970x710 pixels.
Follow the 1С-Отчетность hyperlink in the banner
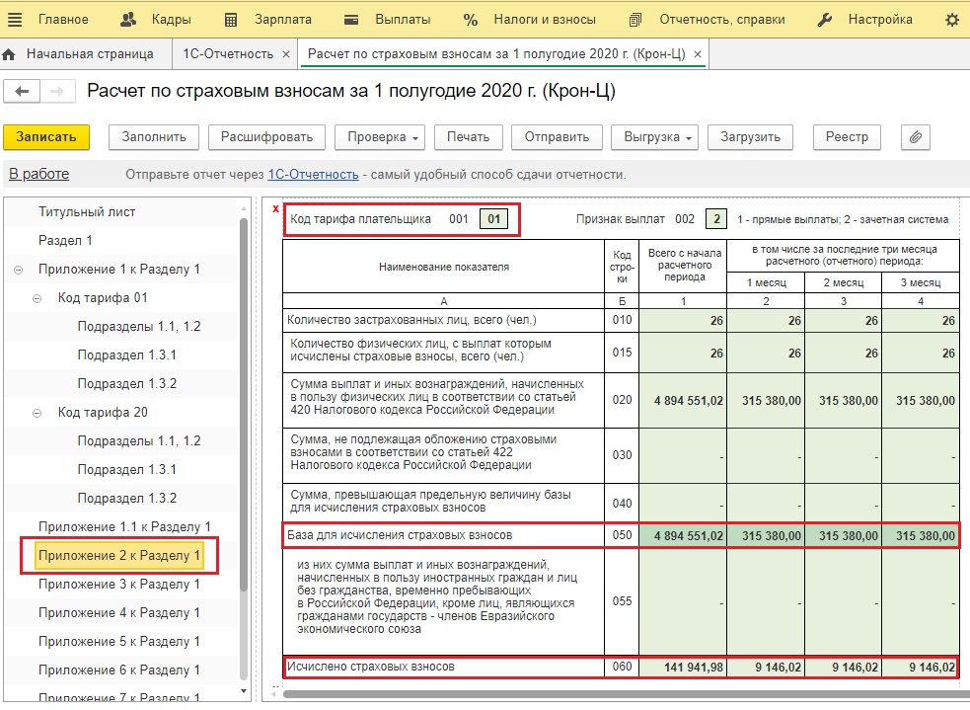point(313,175)
